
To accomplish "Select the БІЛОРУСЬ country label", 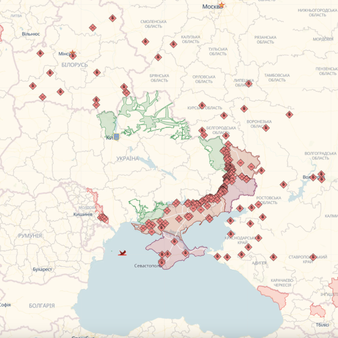I will pyautogui.click(x=75, y=65).
